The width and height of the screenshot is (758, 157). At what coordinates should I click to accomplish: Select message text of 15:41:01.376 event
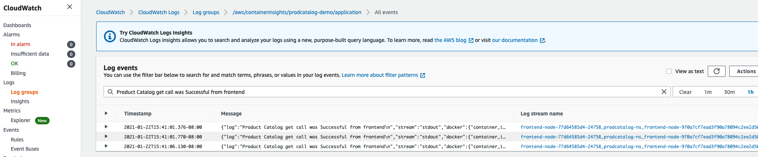(363, 127)
